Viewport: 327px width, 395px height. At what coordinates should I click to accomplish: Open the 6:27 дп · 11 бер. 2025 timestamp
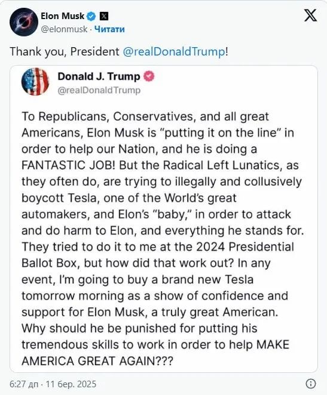coord(53,384)
